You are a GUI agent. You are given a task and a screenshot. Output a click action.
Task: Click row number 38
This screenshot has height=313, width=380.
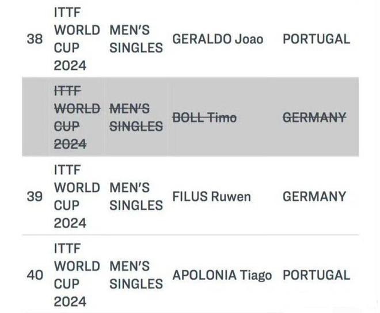point(35,39)
